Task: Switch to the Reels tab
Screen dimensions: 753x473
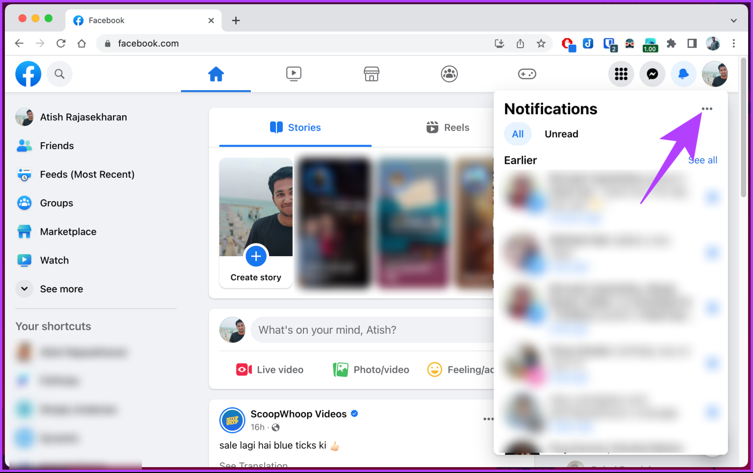Action: point(448,127)
